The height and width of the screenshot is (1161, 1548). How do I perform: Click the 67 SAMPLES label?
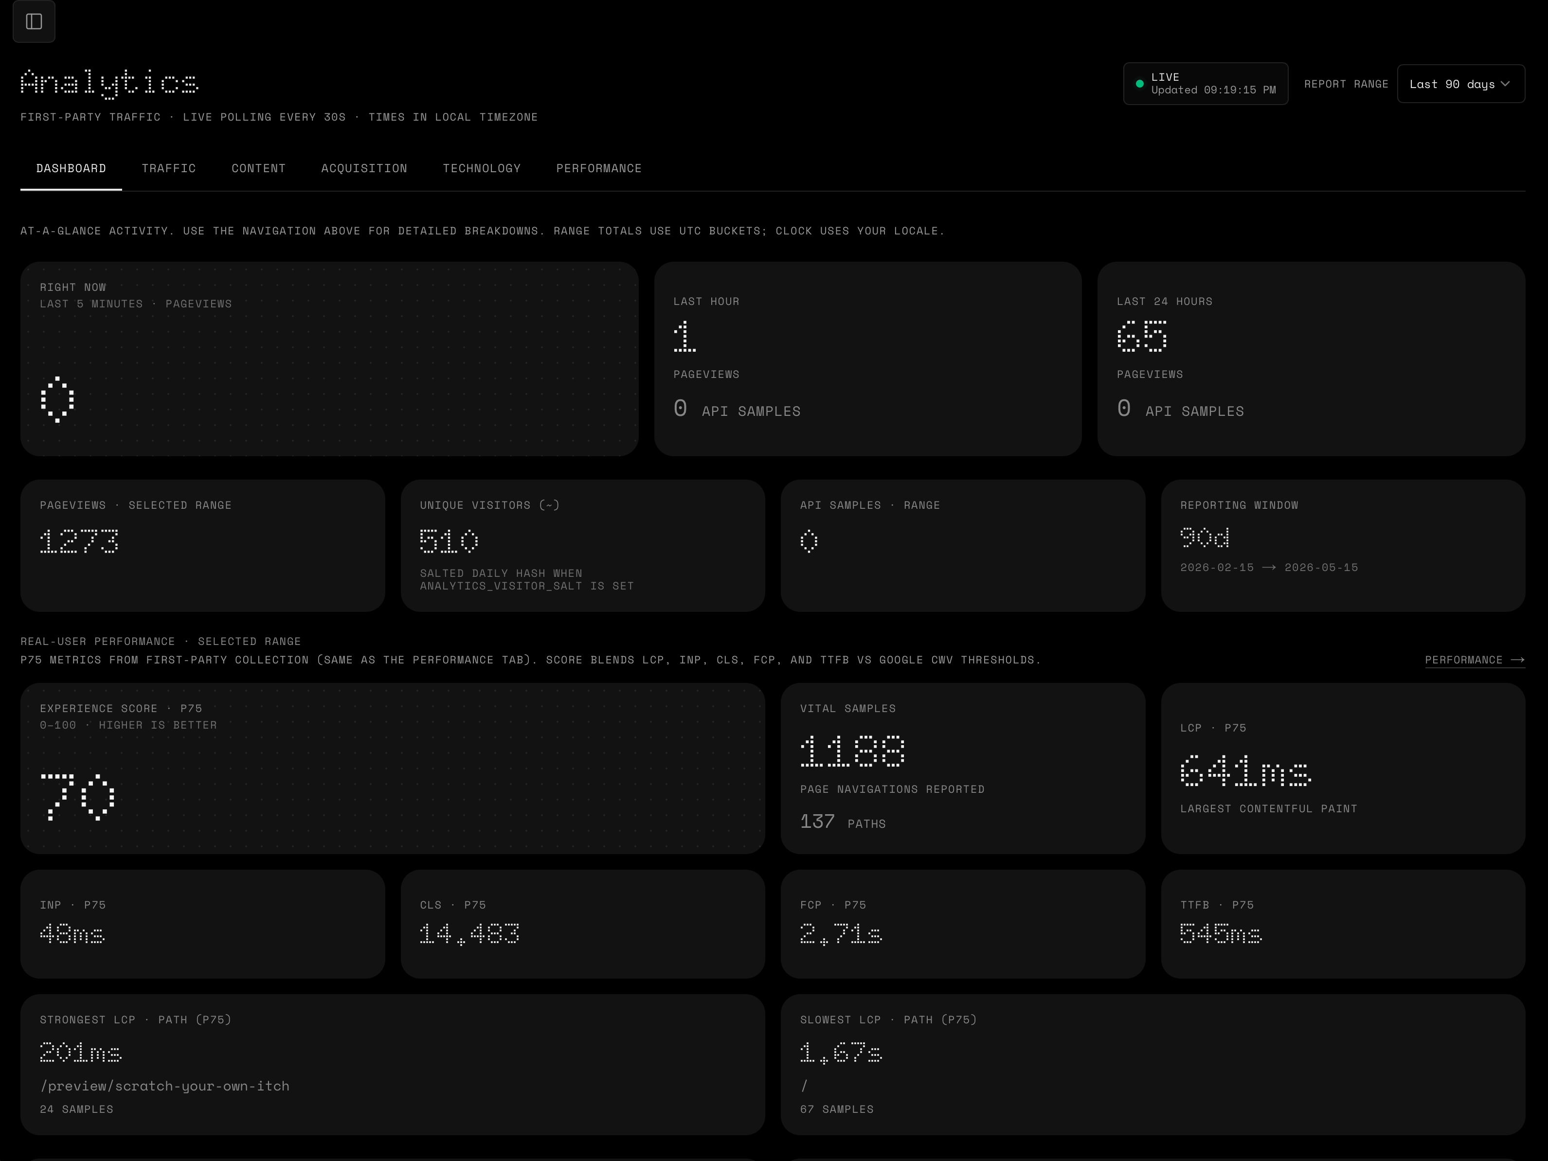pos(836,1109)
